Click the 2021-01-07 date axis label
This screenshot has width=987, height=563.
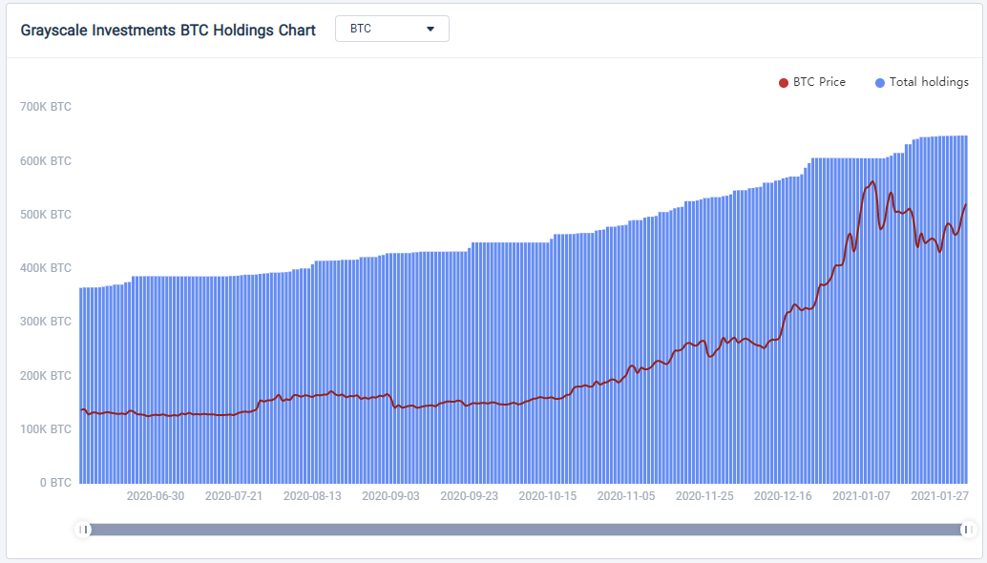point(861,495)
